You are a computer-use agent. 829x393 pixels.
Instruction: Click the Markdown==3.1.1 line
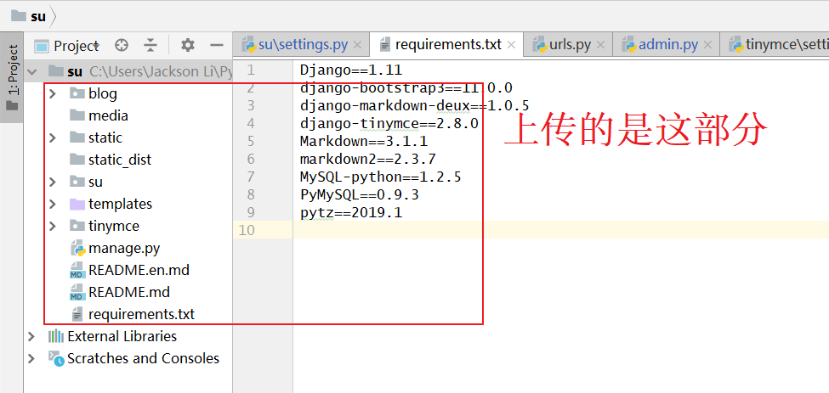pyautogui.click(x=364, y=142)
